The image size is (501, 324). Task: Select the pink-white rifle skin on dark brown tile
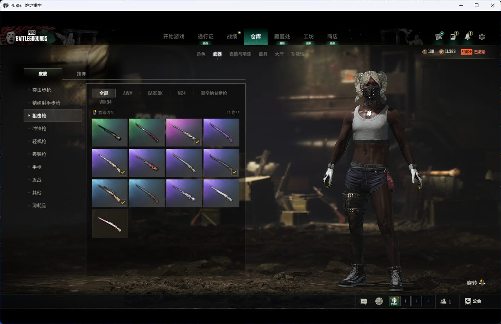(110, 224)
